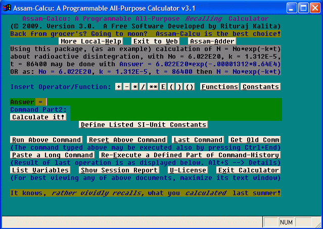Viewport: 323px width, 229px height.
Task: Insert the multiplication asterisk operator
Action: pos(134,87)
